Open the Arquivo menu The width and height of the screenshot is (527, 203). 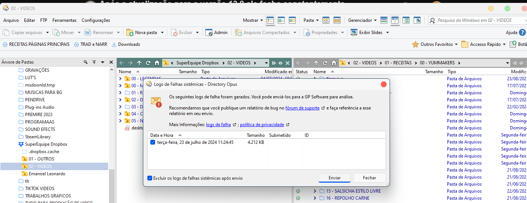coord(11,20)
